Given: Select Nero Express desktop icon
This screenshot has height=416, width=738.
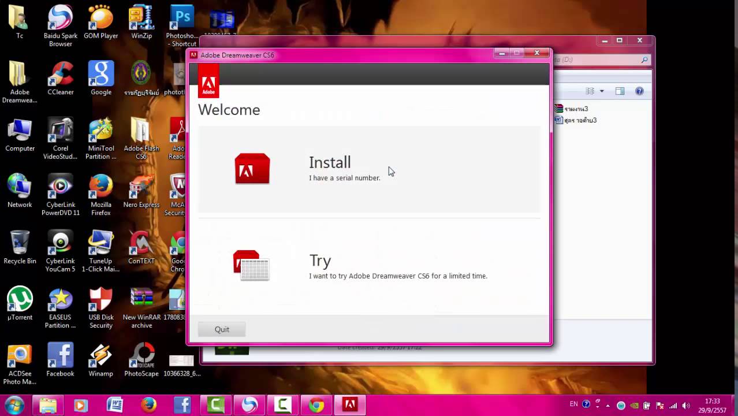Looking at the screenshot, I should point(141,191).
